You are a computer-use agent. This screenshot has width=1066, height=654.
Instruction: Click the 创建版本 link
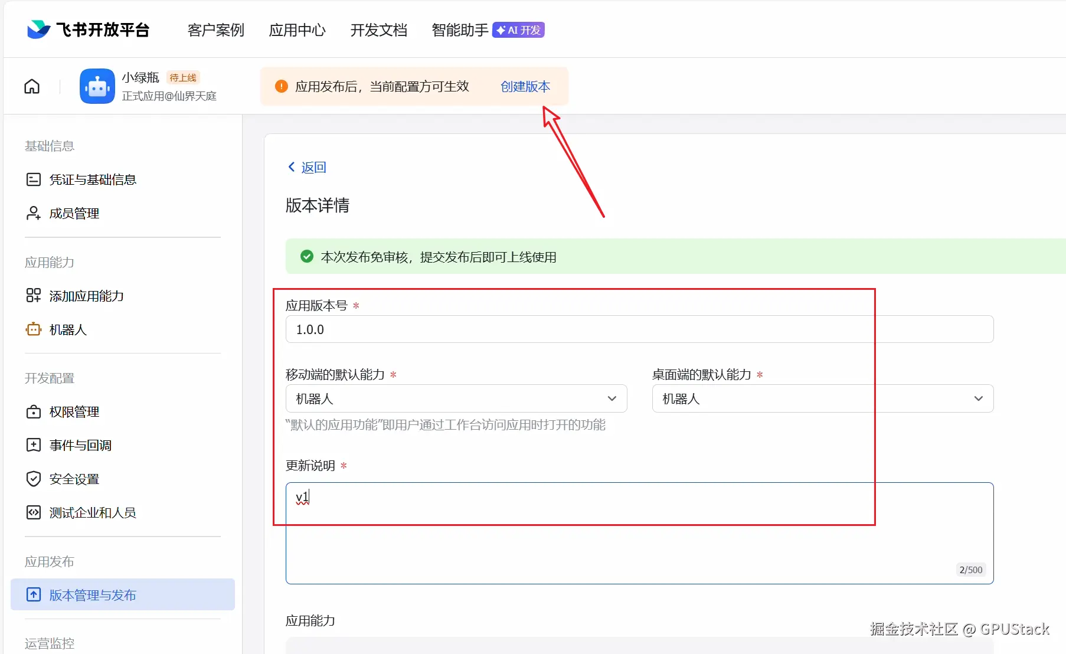click(x=525, y=86)
